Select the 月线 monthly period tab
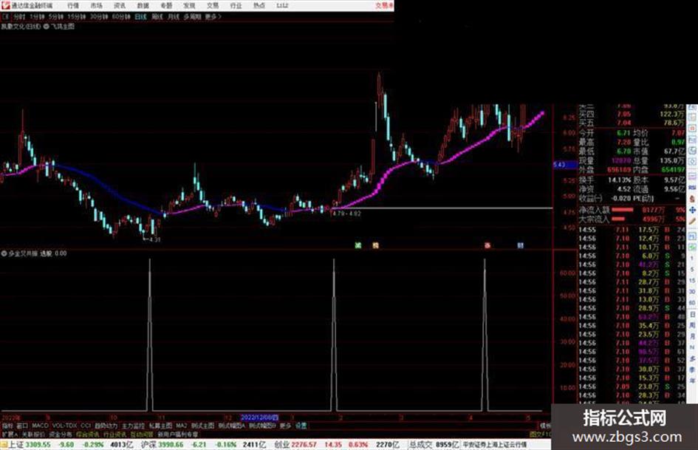This screenshot has height=450, width=698. [x=173, y=17]
